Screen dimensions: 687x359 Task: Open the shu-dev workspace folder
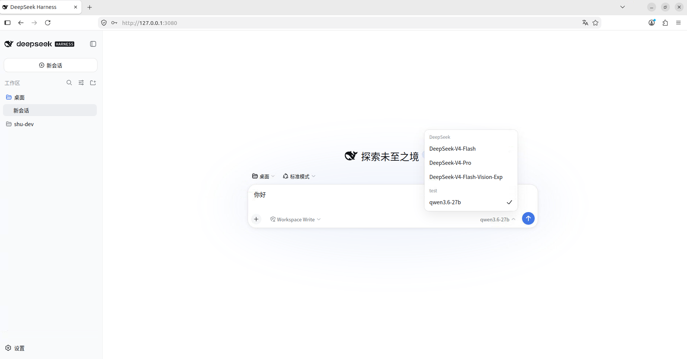(x=50, y=124)
